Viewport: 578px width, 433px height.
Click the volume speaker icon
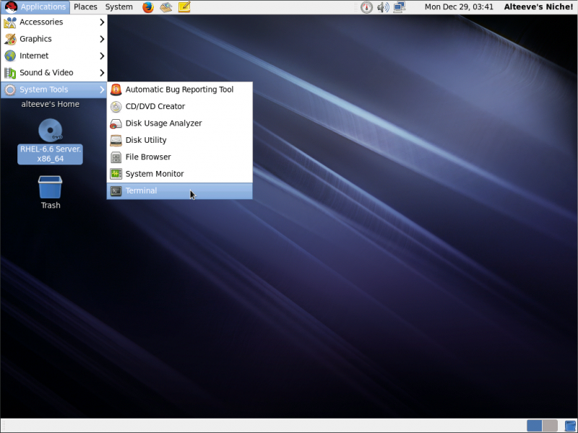tap(383, 7)
